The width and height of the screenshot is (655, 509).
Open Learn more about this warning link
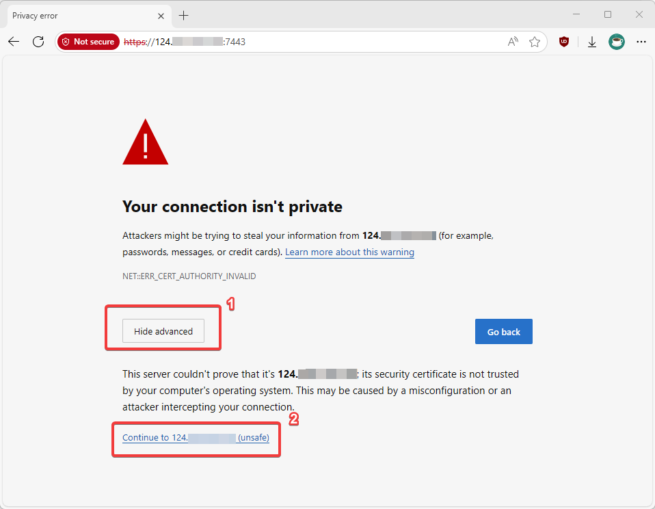point(349,252)
